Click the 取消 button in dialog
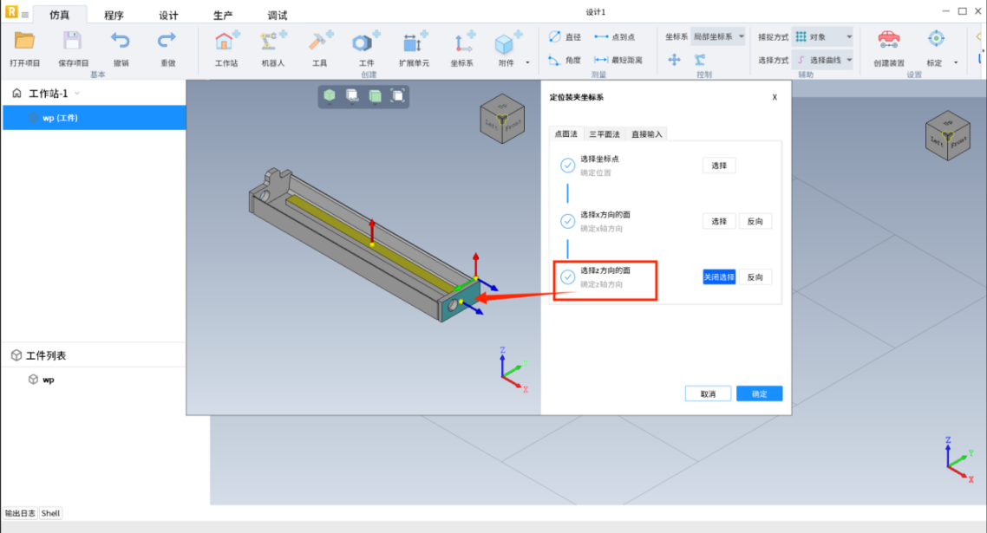Image resolution: width=987 pixels, height=533 pixels. point(708,393)
